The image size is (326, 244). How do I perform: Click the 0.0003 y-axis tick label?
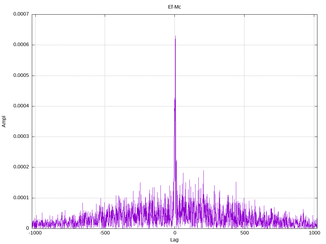pos(21,136)
